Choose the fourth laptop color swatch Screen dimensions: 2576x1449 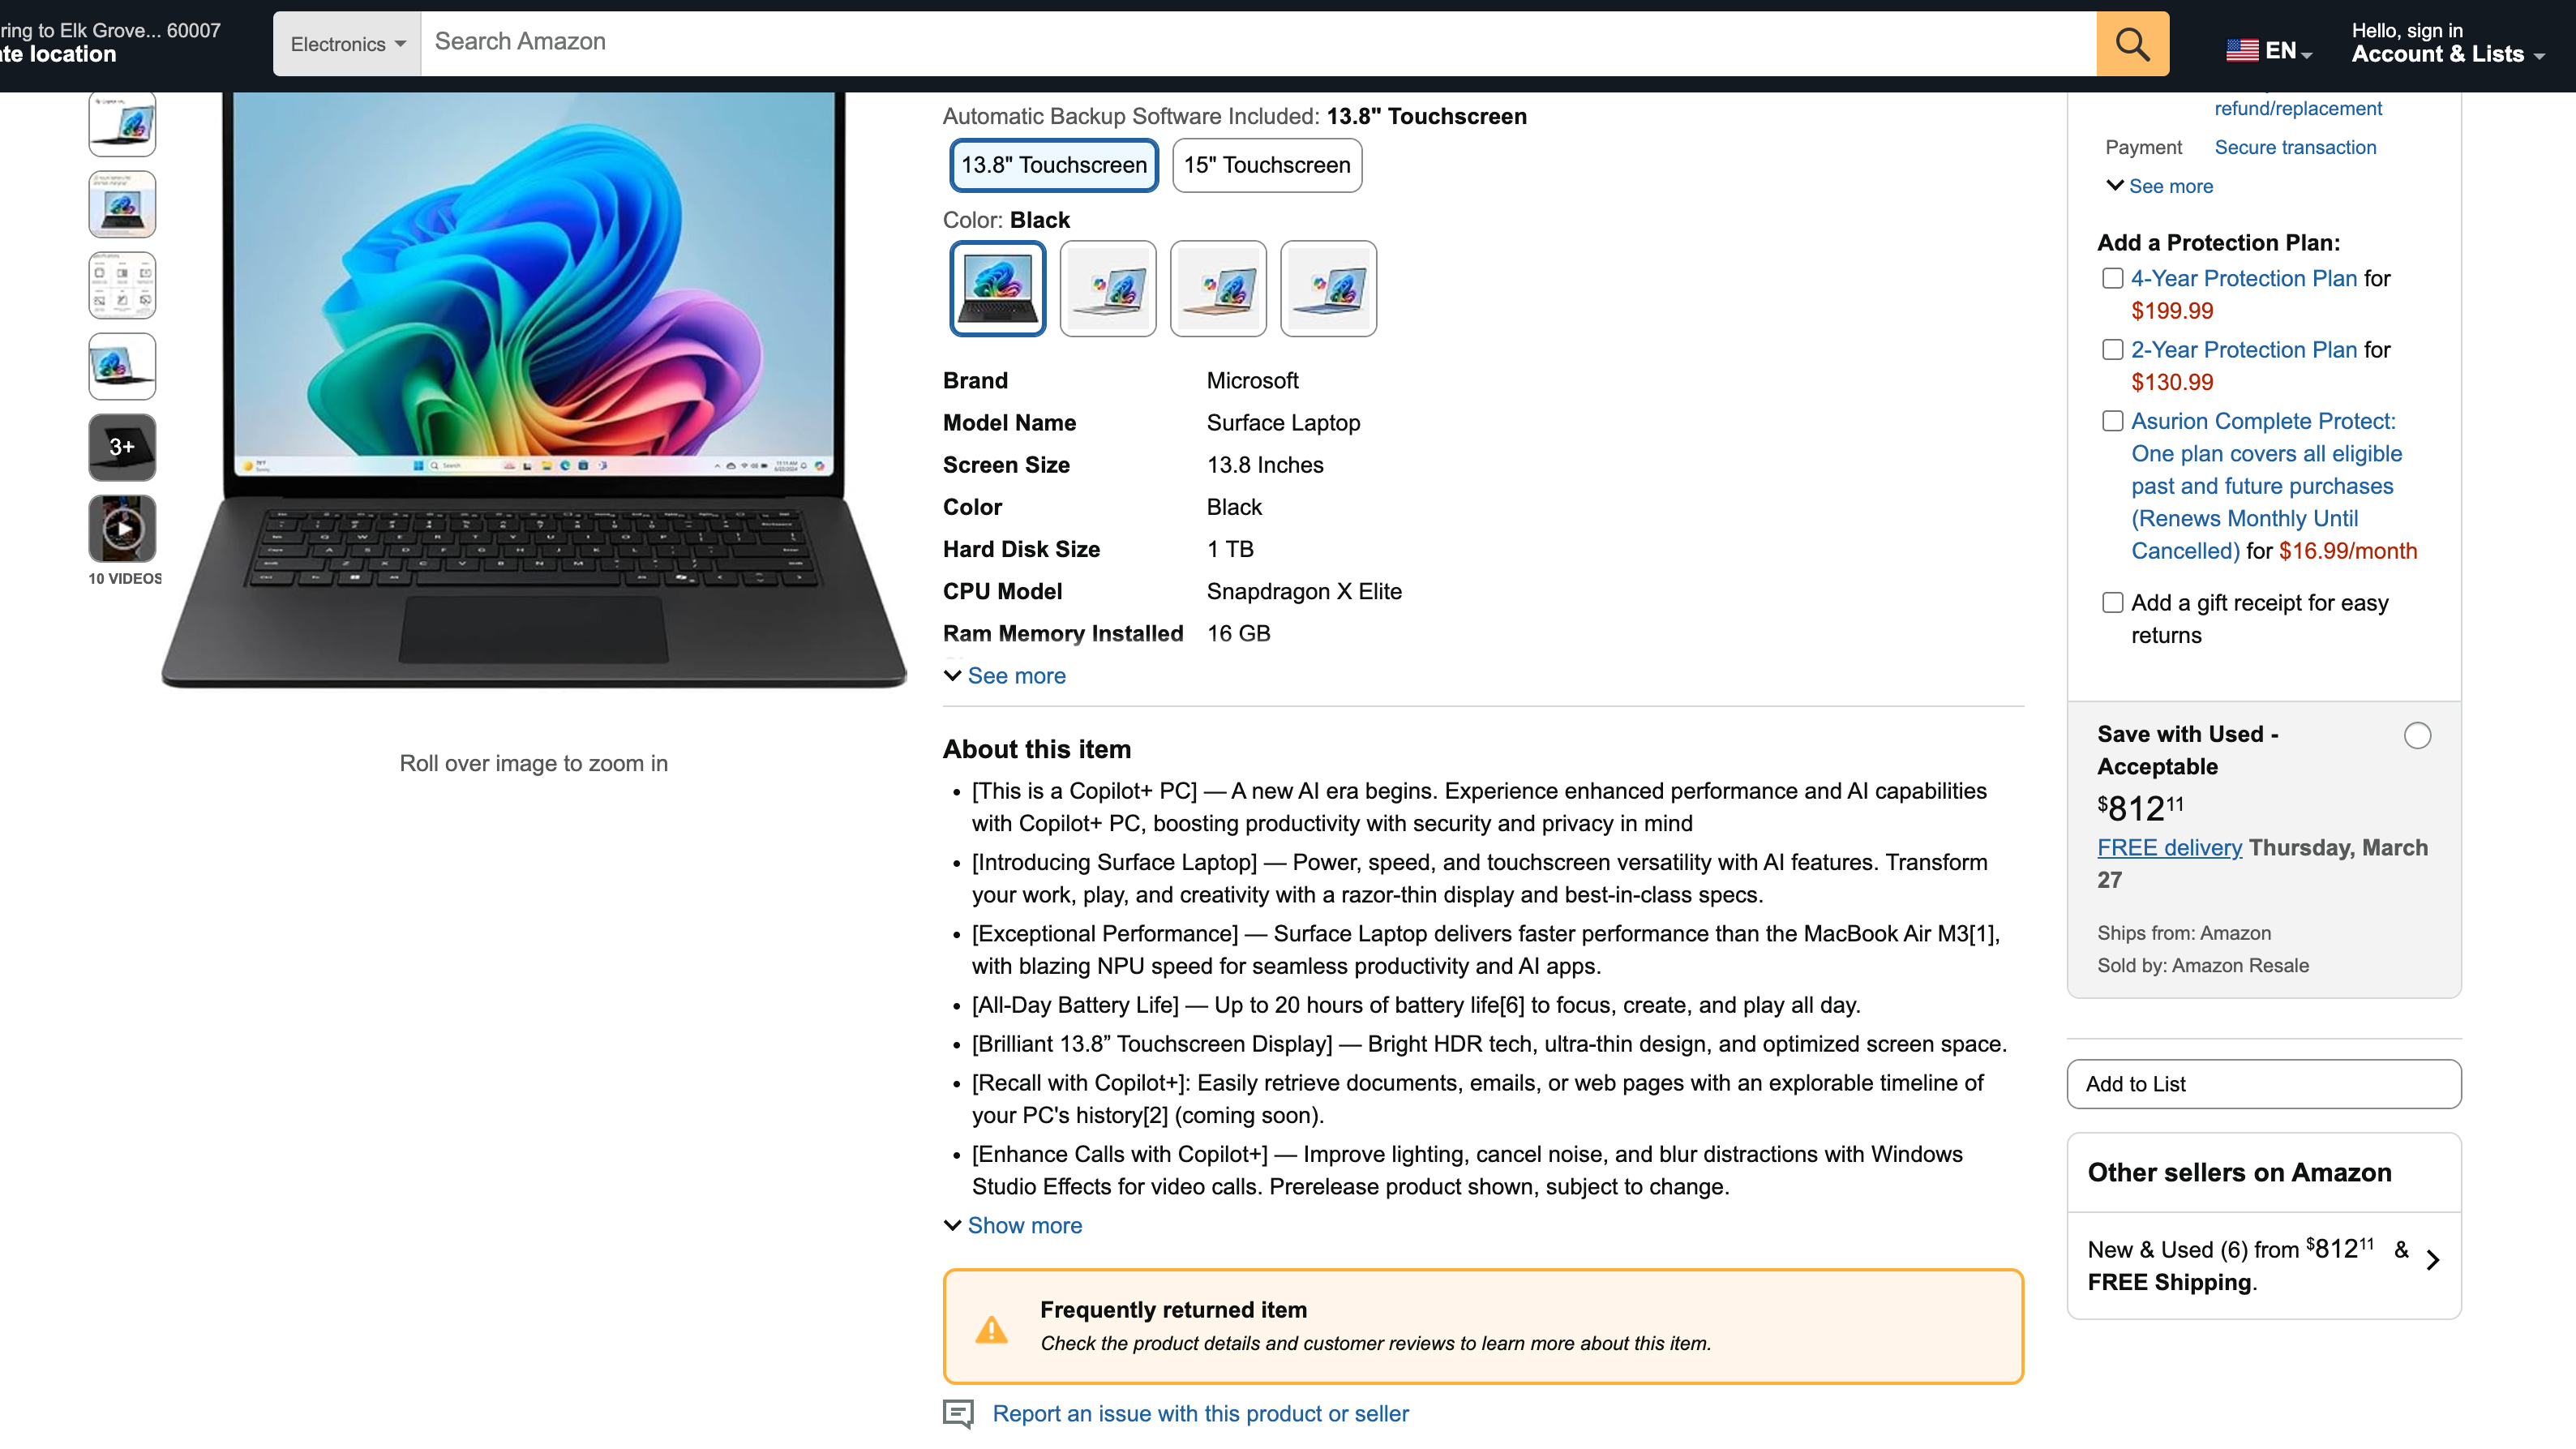coord(1328,288)
